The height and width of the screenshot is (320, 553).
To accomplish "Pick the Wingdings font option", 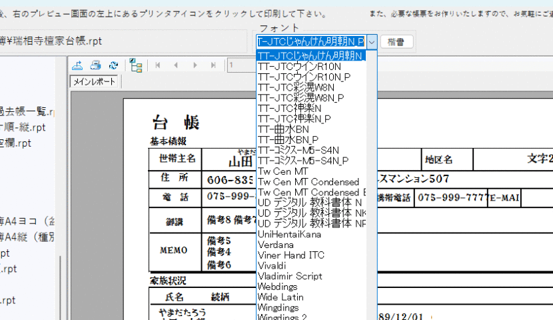I will (x=280, y=307).
